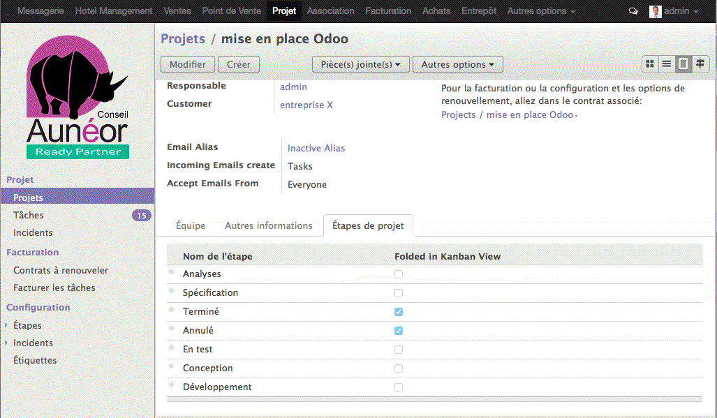The height and width of the screenshot is (418, 717).
Task: Select the form view icon
Action: tap(683, 64)
